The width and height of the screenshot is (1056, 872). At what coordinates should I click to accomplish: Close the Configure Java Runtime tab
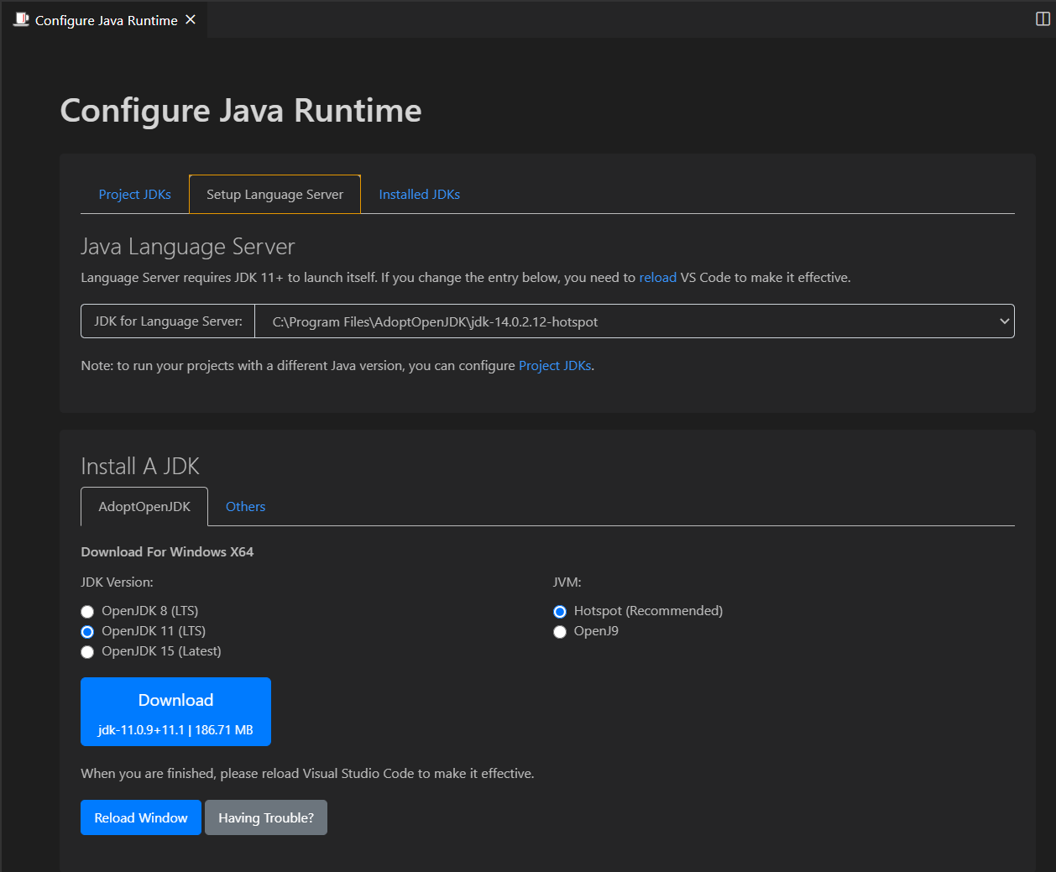tap(191, 19)
